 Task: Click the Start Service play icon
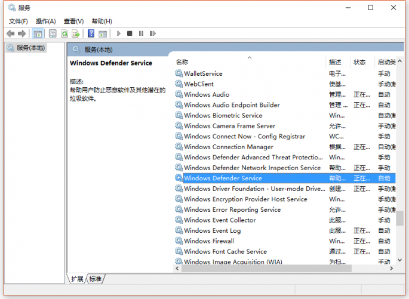click(119, 33)
